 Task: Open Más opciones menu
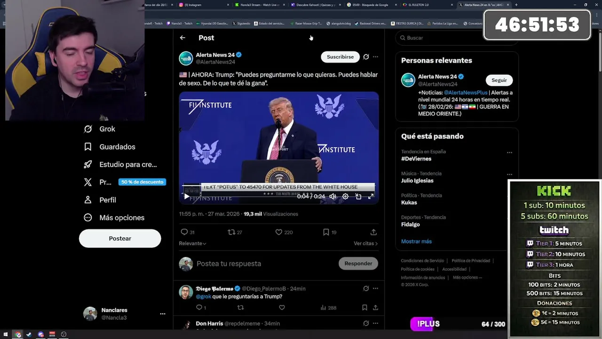coord(114,218)
